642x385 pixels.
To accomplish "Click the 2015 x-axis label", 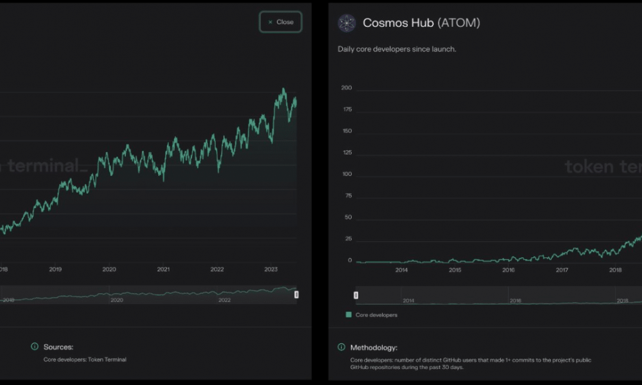I will [x=455, y=270].
